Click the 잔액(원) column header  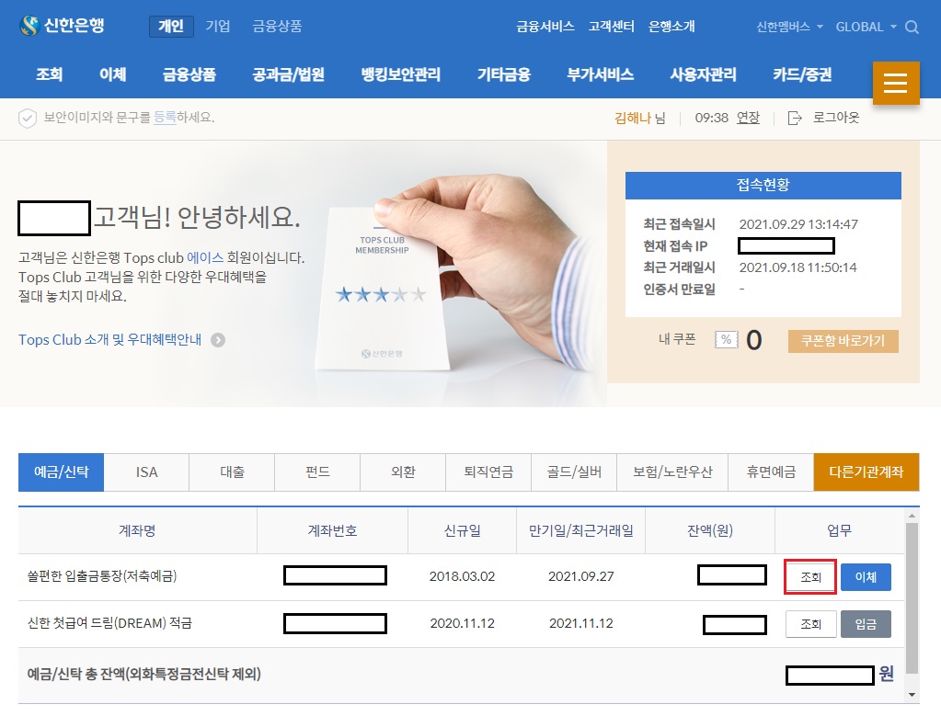click(x=710, y=530)
